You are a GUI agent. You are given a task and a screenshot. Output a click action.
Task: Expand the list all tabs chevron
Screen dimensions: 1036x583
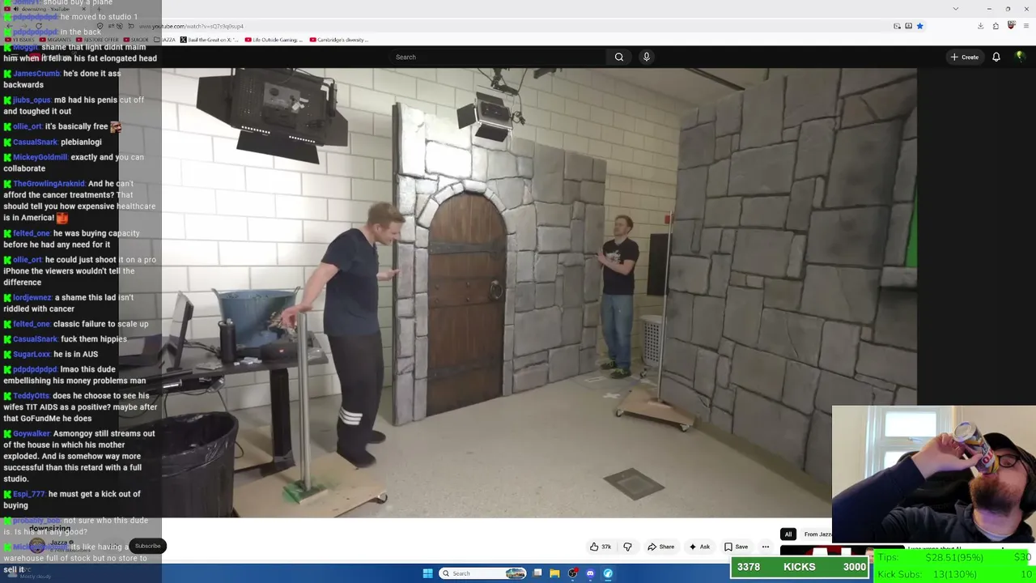(955, 9)
